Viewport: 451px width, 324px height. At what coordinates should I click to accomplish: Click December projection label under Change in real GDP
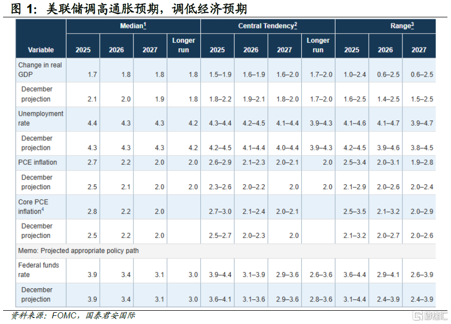(37, 94)
